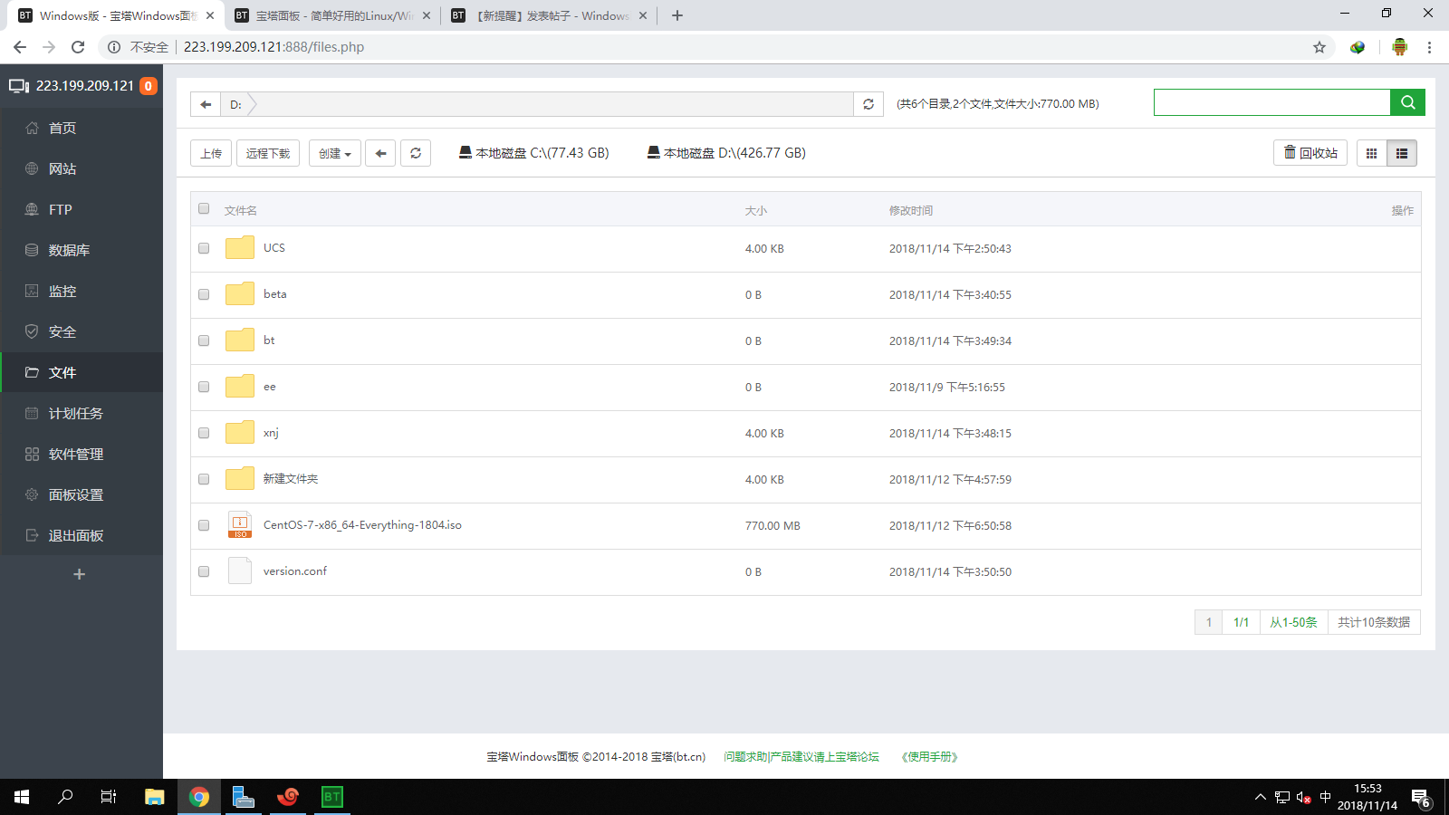Viewport: 1449px width, 815px height.
Task: Click the Android extension icon
Action: coord(1399,47)
